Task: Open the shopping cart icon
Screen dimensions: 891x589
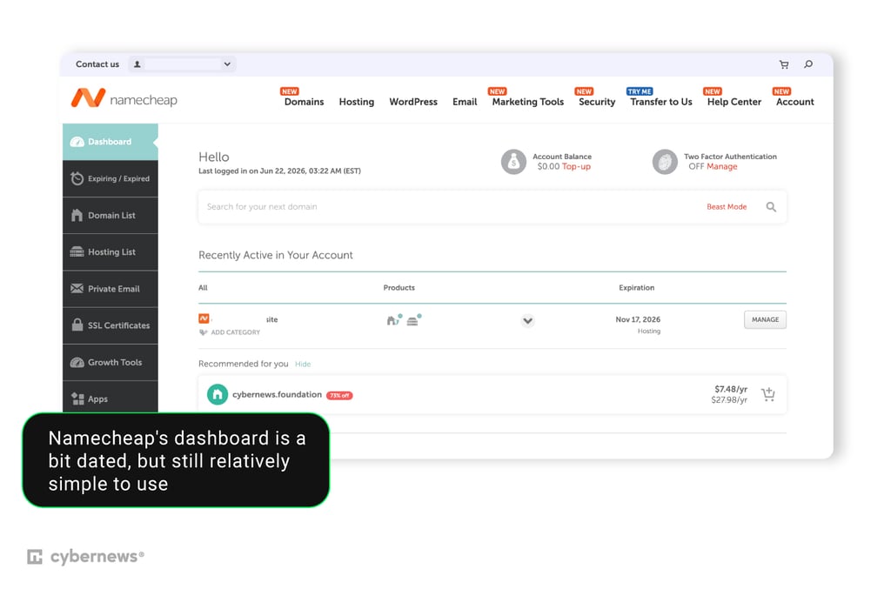Action: point(784,64)
